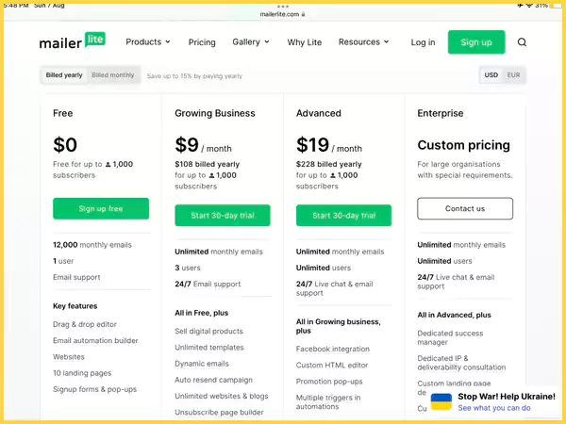Click Auto resend campaign feature
Screen dimensions: 566x424
(x=214, y=380)
